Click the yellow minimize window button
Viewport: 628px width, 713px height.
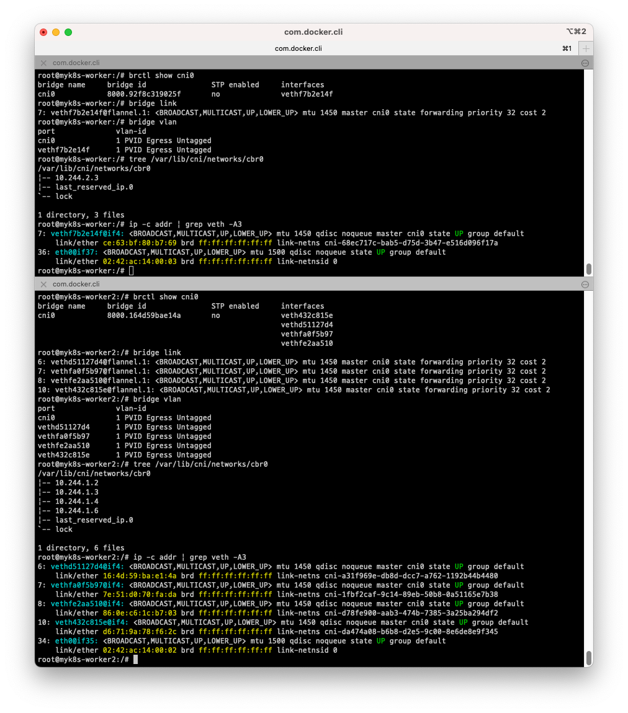[x=56, y=32]
